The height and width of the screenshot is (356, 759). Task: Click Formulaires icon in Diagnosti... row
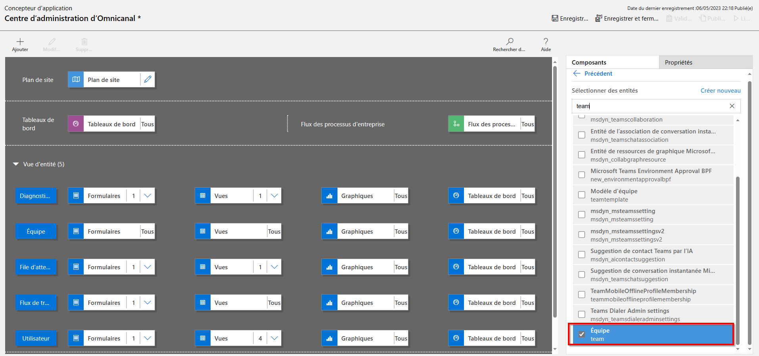click(76, 196)
